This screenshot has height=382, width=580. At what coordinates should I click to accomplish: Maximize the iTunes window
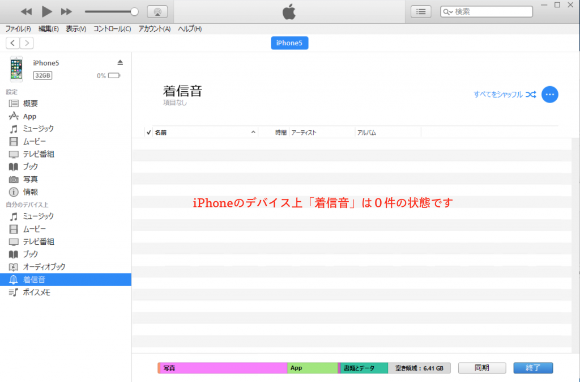[557, 5]
